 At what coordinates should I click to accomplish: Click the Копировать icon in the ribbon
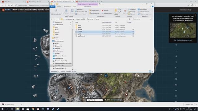pyautogui.click(x=66, y=10)
